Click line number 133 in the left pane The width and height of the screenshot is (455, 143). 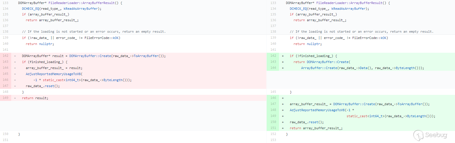(x=5, y=3)
